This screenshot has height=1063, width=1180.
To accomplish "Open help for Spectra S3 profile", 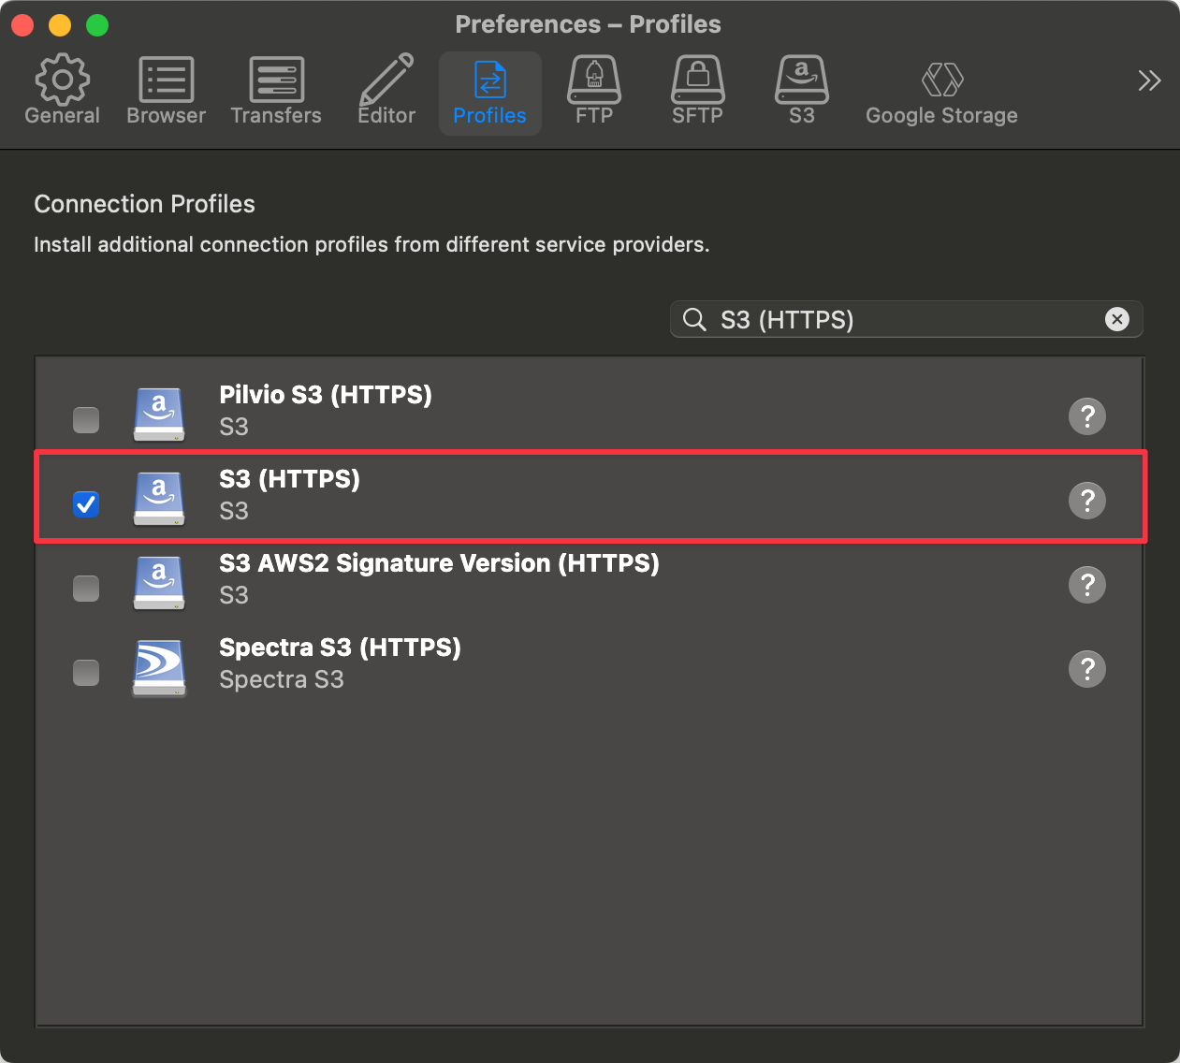I will [x=1087, y=669].
